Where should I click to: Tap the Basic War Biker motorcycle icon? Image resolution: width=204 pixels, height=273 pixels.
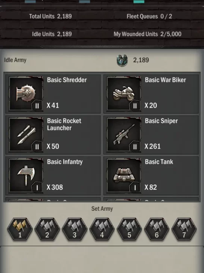124,93
